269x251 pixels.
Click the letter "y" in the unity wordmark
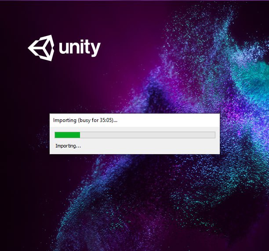point(96,50)
